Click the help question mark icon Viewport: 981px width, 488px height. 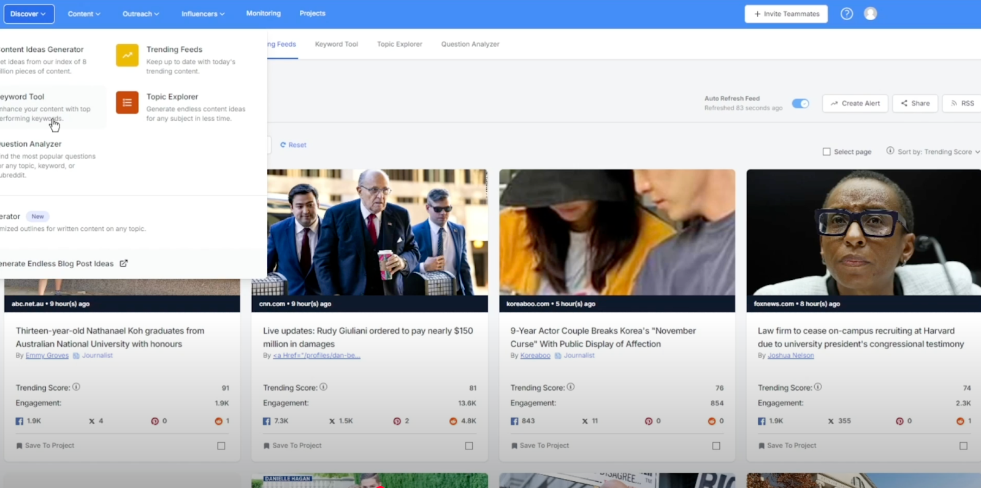click(847, 13)
